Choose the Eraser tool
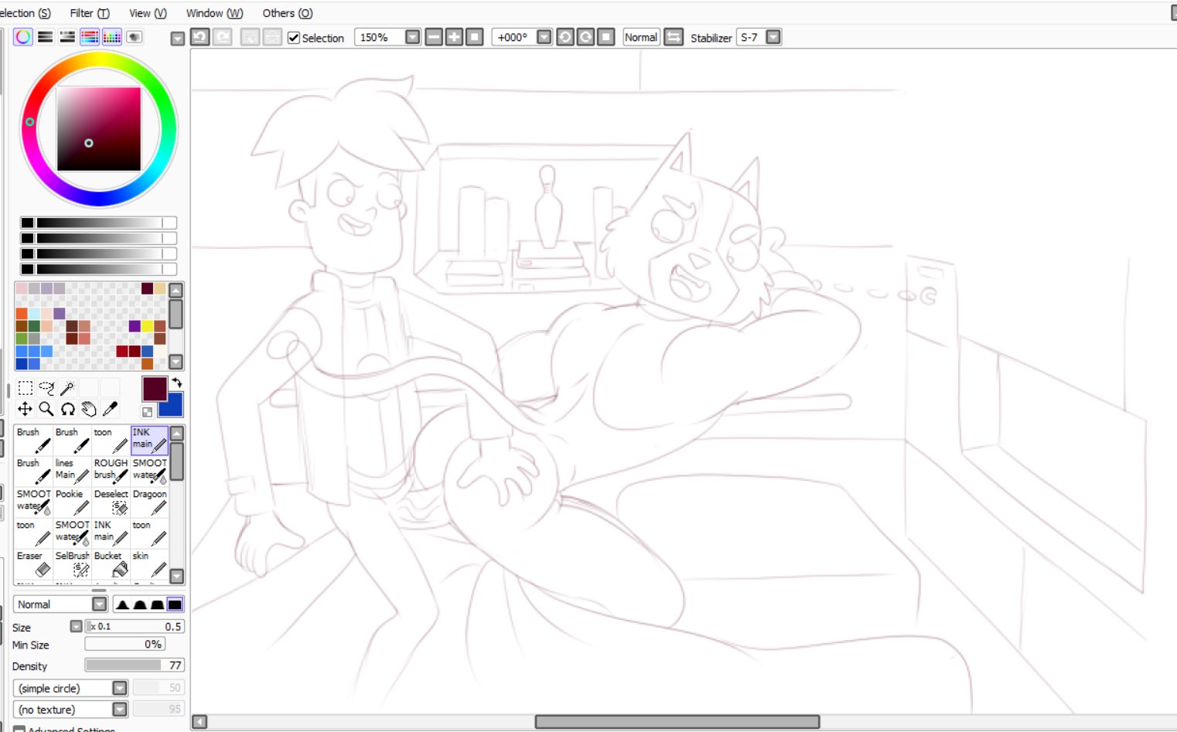The width and height of the screenshot is (1177, 732). pos(33,565)
